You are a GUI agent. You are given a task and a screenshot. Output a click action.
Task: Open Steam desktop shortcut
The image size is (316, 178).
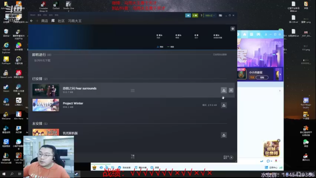coord(6,88)
